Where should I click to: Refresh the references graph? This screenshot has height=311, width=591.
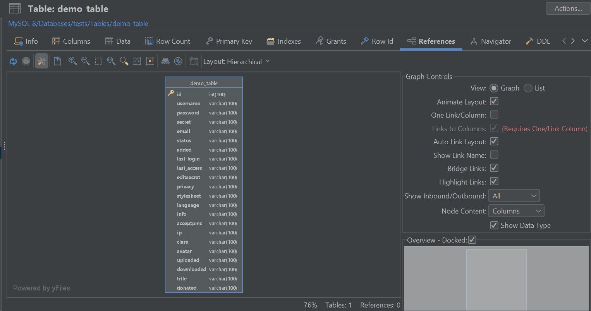[x=13, y=61]
